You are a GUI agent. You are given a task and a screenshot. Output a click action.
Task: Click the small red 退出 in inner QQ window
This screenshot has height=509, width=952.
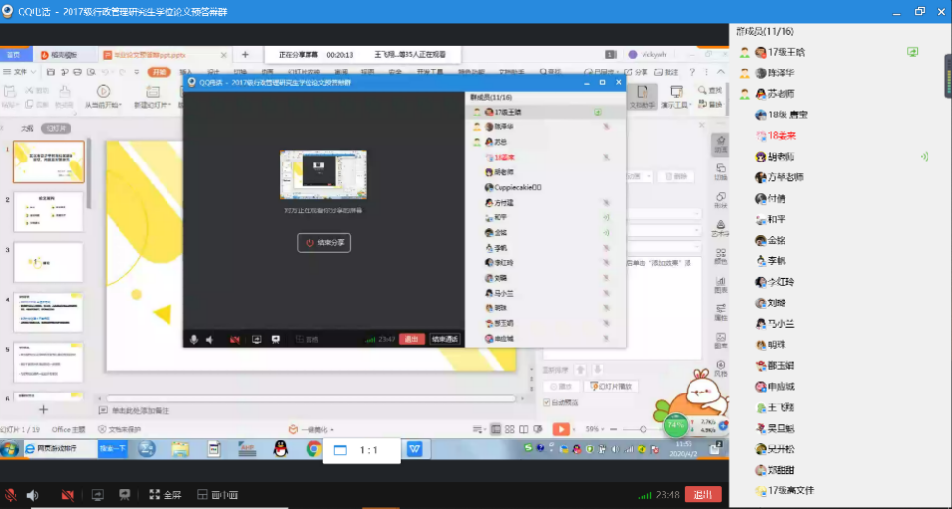tap(411, 339)
